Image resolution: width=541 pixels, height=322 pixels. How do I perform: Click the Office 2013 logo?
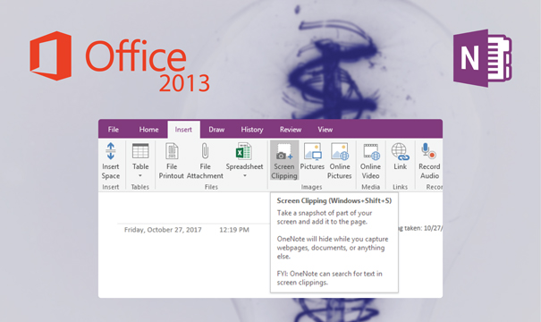120,62
